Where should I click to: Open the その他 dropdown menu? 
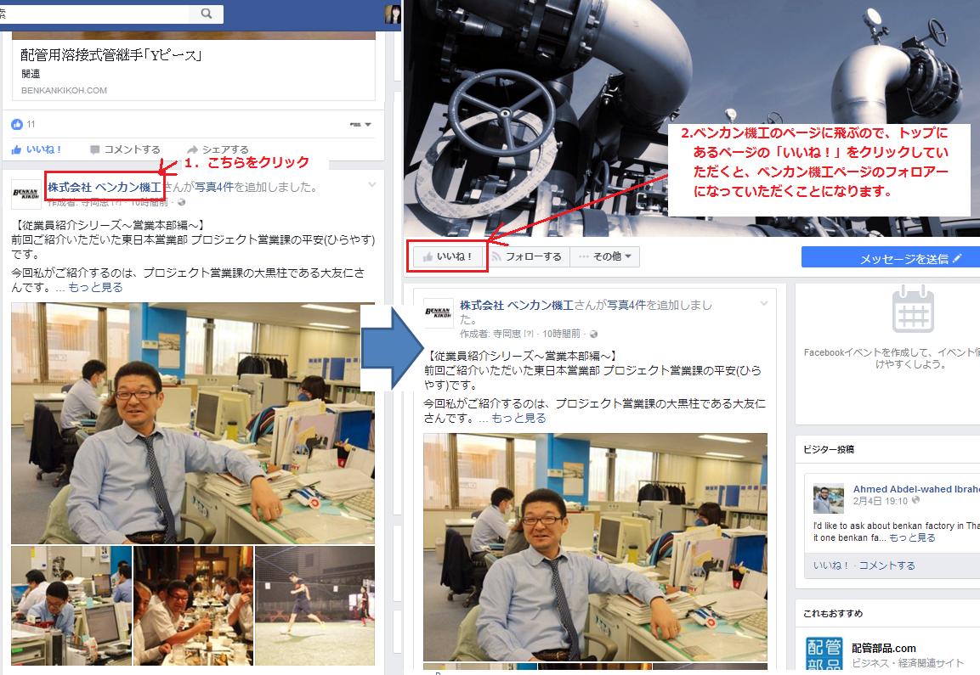click(604, 256)
